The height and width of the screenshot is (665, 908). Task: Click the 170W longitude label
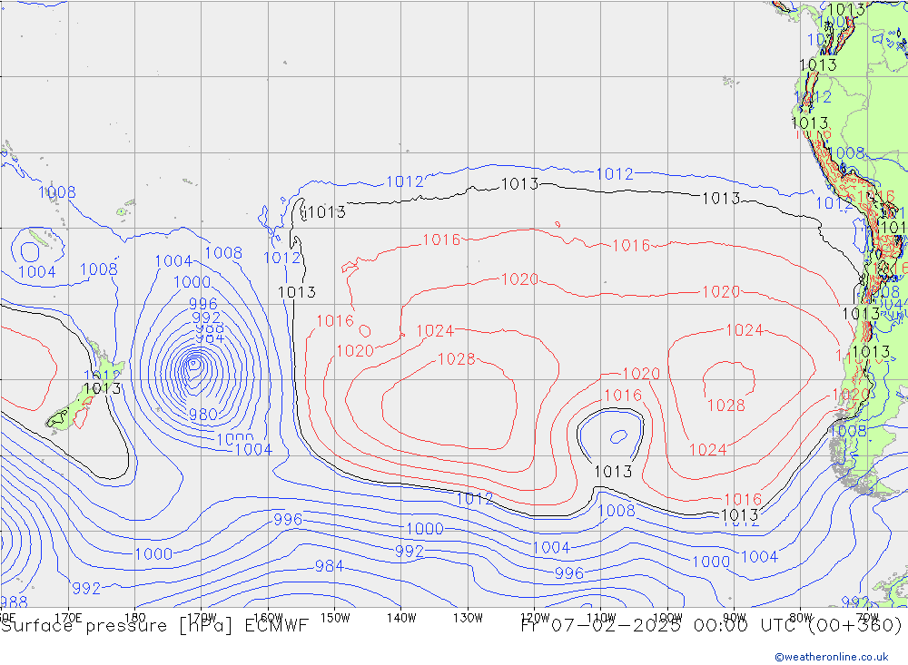[x=202, y=618]
